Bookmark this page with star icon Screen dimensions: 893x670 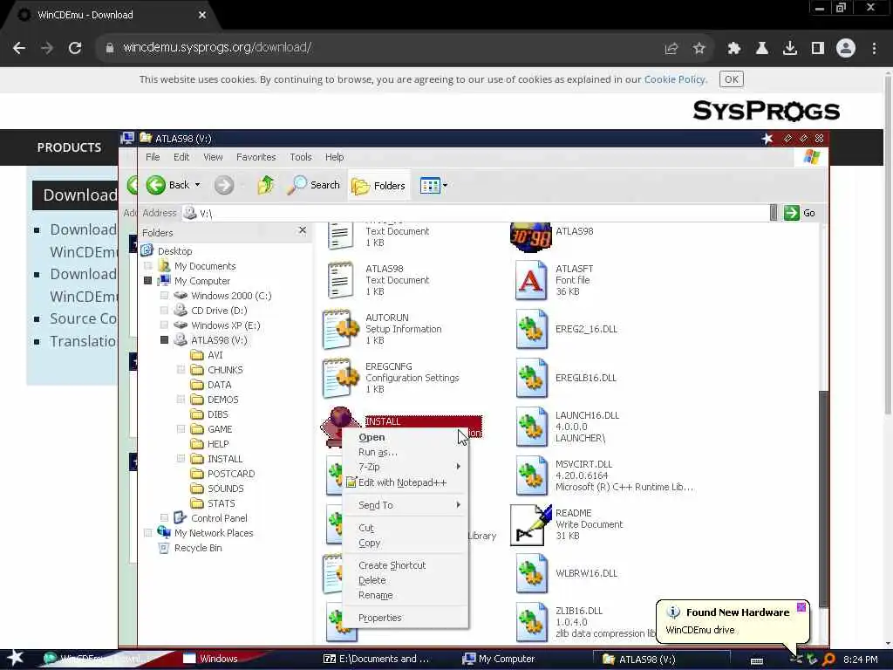(699, 49)
